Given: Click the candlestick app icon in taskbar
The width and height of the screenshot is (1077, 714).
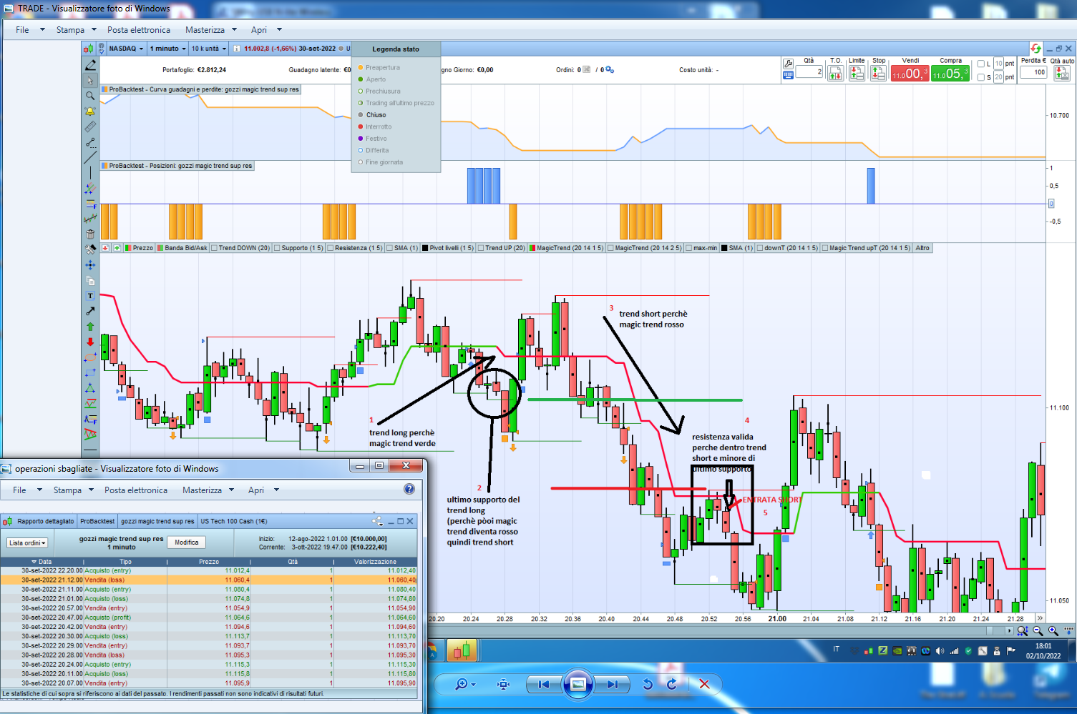Looking at the screenshot, I should pyautogui.click(x=462, y=650).
